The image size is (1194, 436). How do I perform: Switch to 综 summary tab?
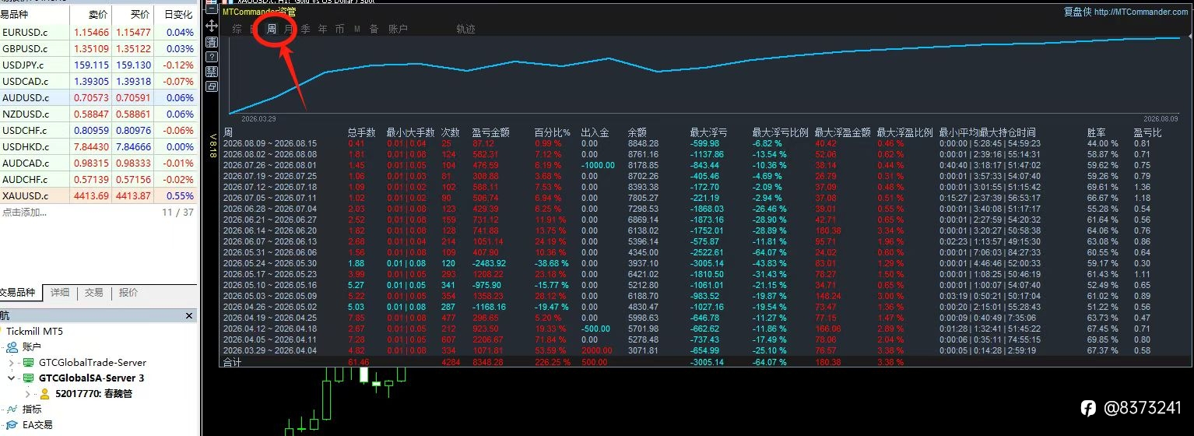(237, 29)
